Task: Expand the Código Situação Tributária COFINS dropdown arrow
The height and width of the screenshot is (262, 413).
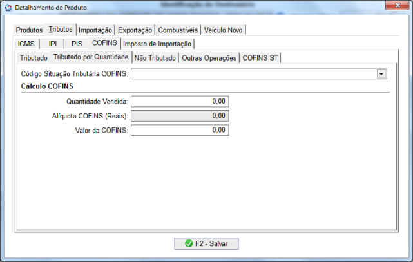Action: coord(381,73)
